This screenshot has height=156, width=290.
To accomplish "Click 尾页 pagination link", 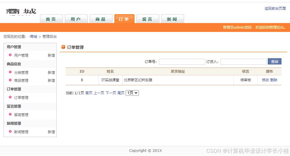I will [x=121, y=93].
